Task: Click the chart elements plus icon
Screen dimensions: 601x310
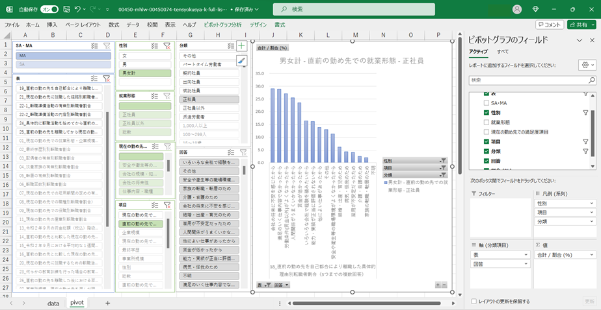Action: point(241,46)
